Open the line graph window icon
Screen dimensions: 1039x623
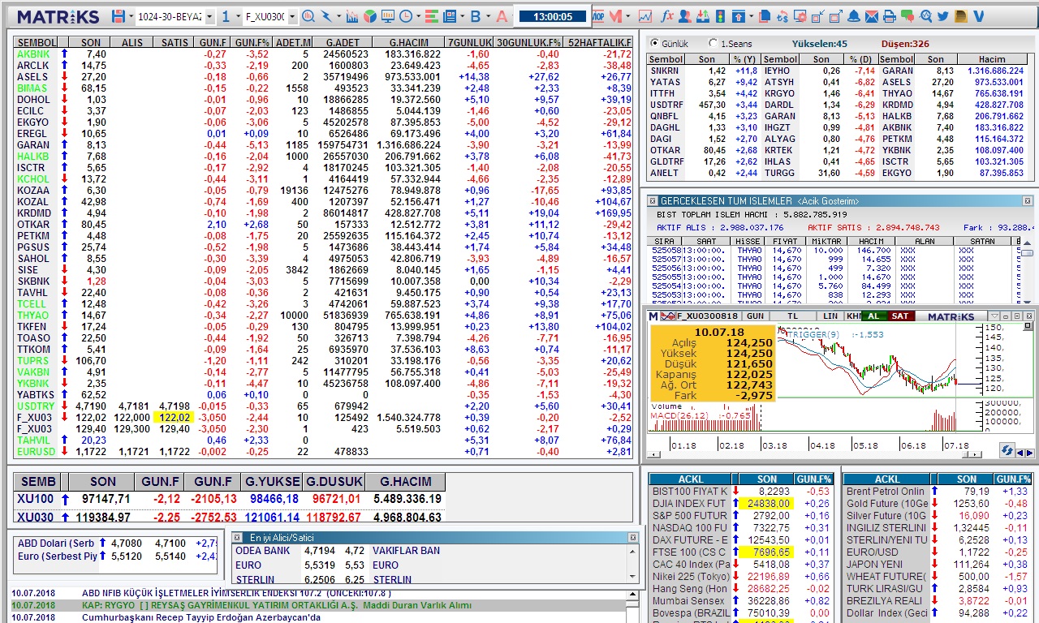(x=645, y=16)
